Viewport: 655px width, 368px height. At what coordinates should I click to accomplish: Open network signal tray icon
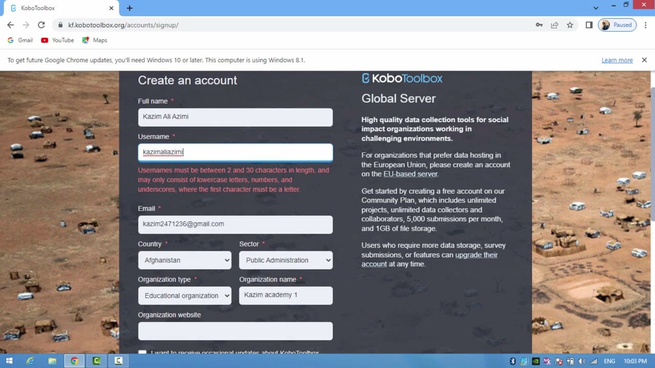(x=594, y=361)
